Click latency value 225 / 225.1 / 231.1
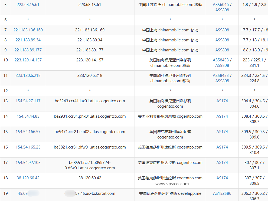This screenshot has height=201, width=268. point(254,63)
